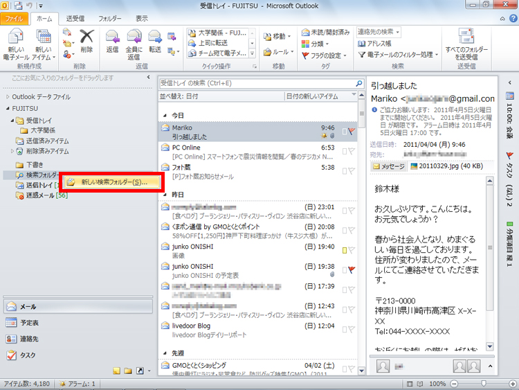Viewport: 519px width, 390px height.
Task: Open the 迷惑メール [56] folder
Action: (x=42, y=195)
